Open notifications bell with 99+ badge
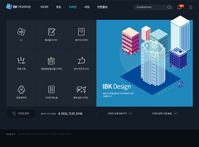This screenshot has height=147, width=199. tap(180, 7)
